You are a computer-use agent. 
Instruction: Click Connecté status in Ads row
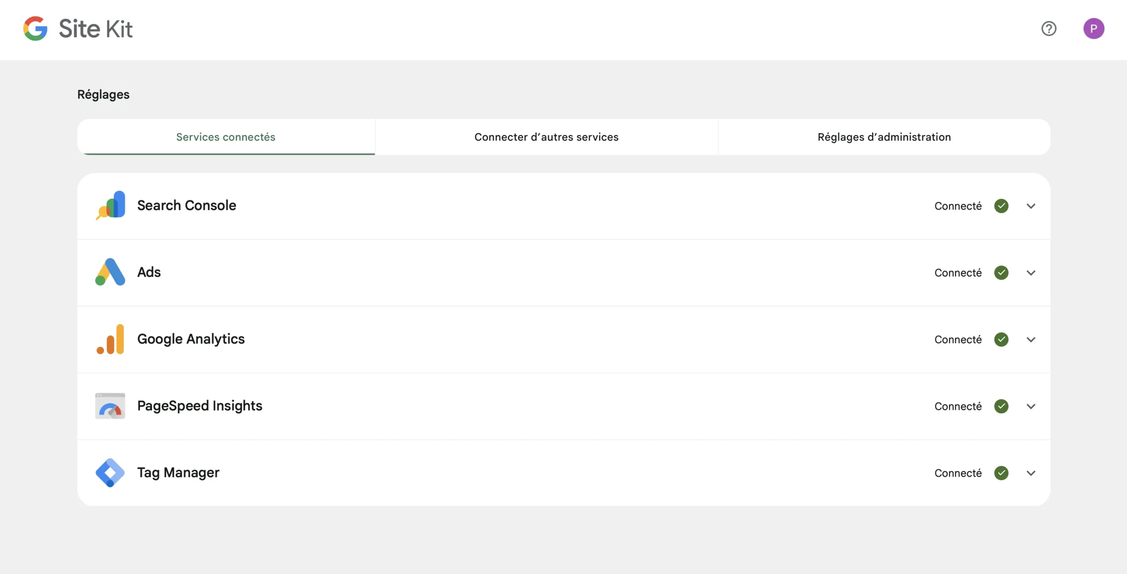click(958, 273)
